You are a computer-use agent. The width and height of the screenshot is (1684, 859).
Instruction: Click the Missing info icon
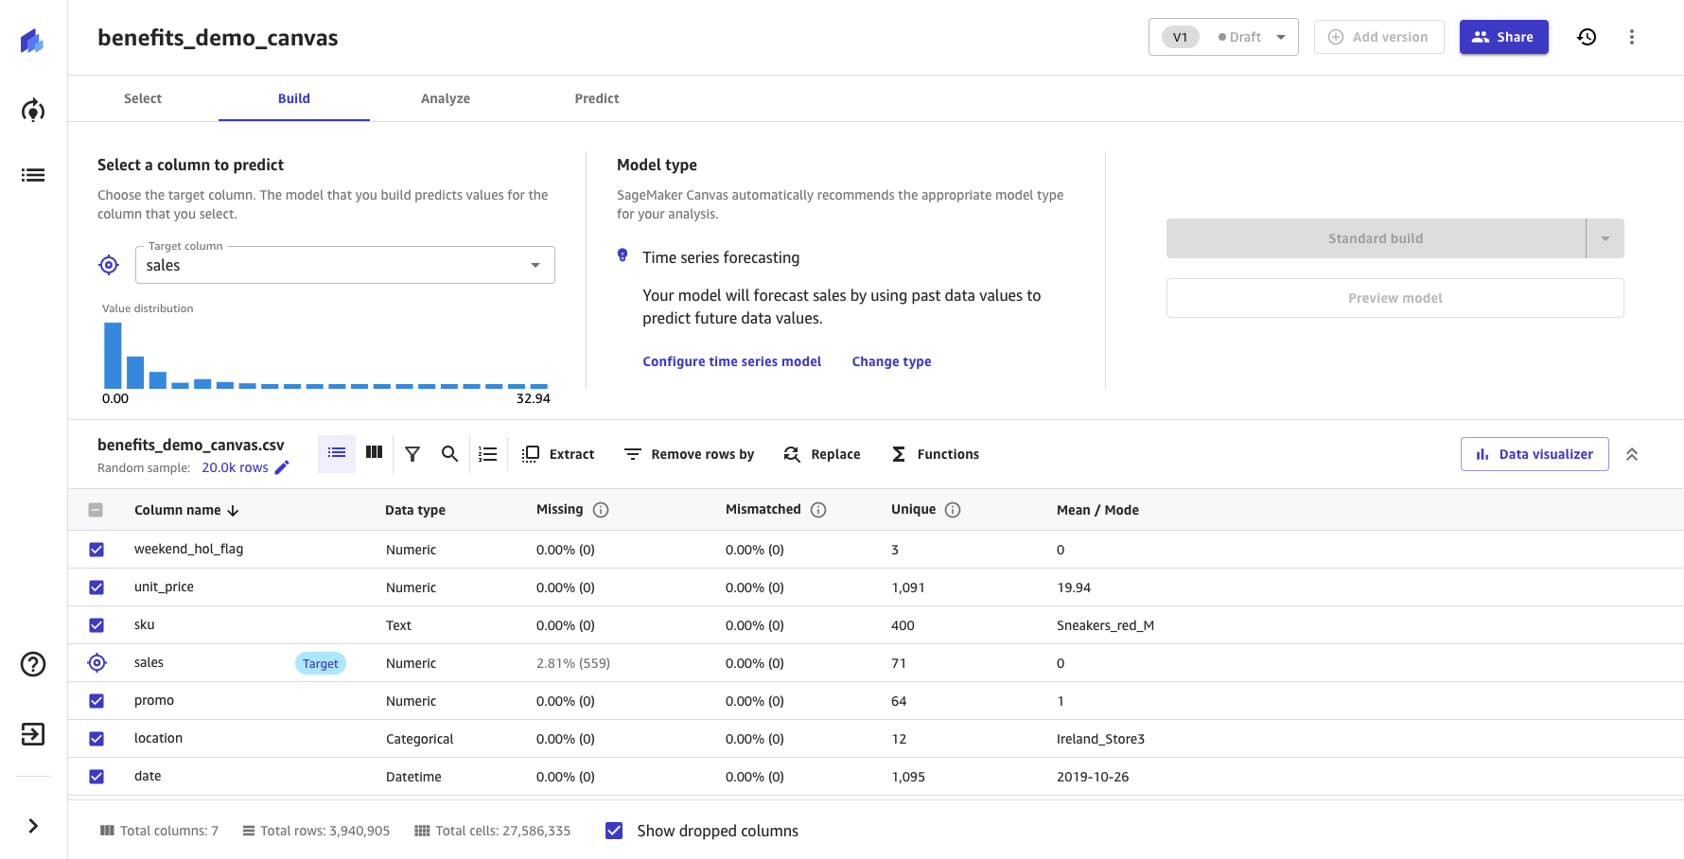(601, 510)
